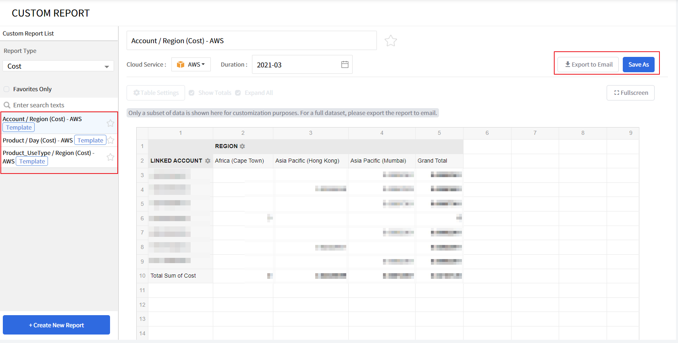
Task: Enable the Favorites Only checkbox
Action: [6, 89]
